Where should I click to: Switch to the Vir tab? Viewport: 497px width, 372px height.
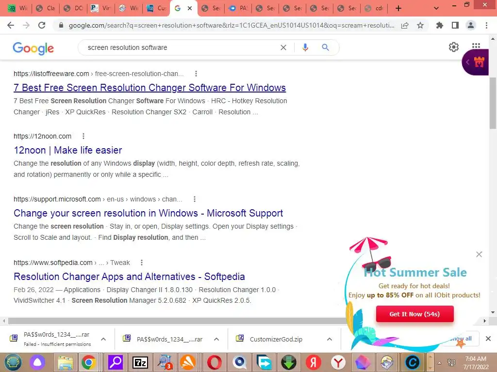coord(101,8)
